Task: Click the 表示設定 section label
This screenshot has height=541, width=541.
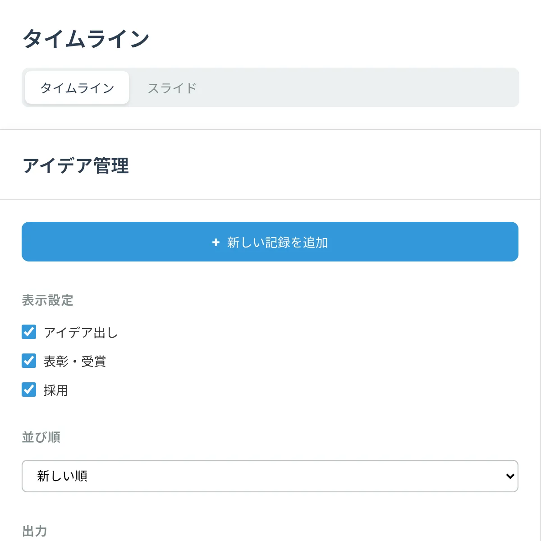Action: pyautogui.click(x=47, y=300)
